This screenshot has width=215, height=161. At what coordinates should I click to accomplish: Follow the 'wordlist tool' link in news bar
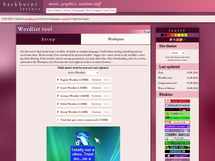pyautogui.click(x=31, y=19)
